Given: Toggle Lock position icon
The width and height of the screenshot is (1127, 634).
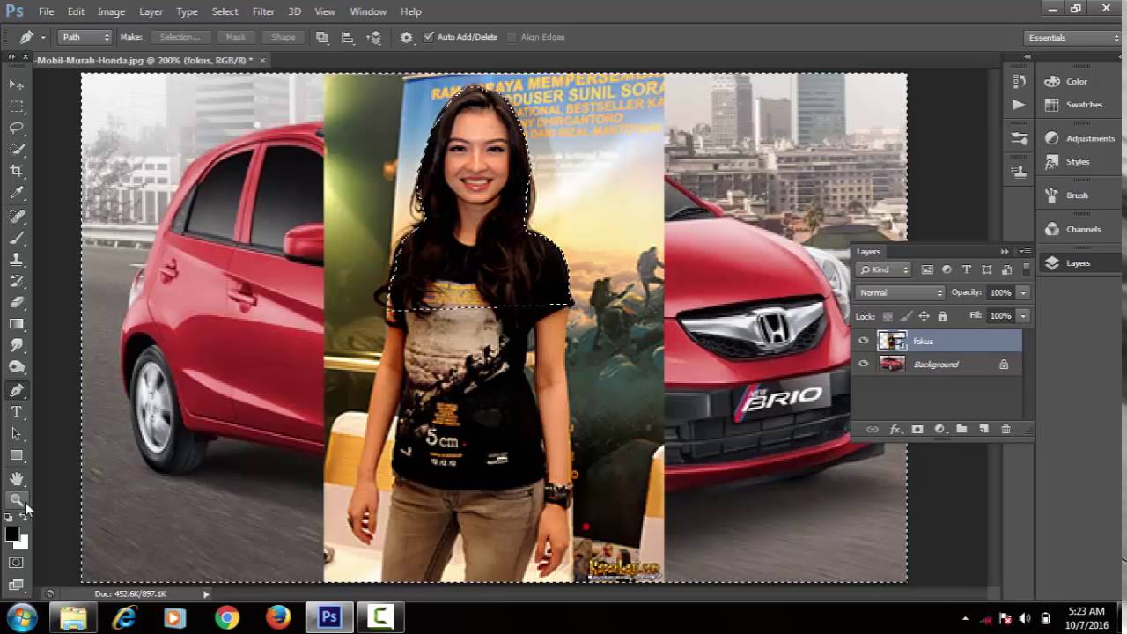Looking at the screenshot, I should pos(924,316).
